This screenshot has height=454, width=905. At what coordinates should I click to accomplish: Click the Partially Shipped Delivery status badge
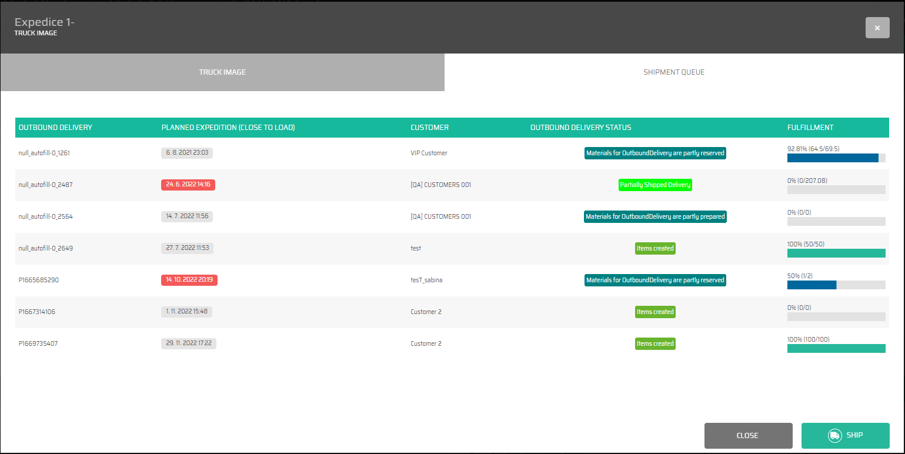point(655,185)
